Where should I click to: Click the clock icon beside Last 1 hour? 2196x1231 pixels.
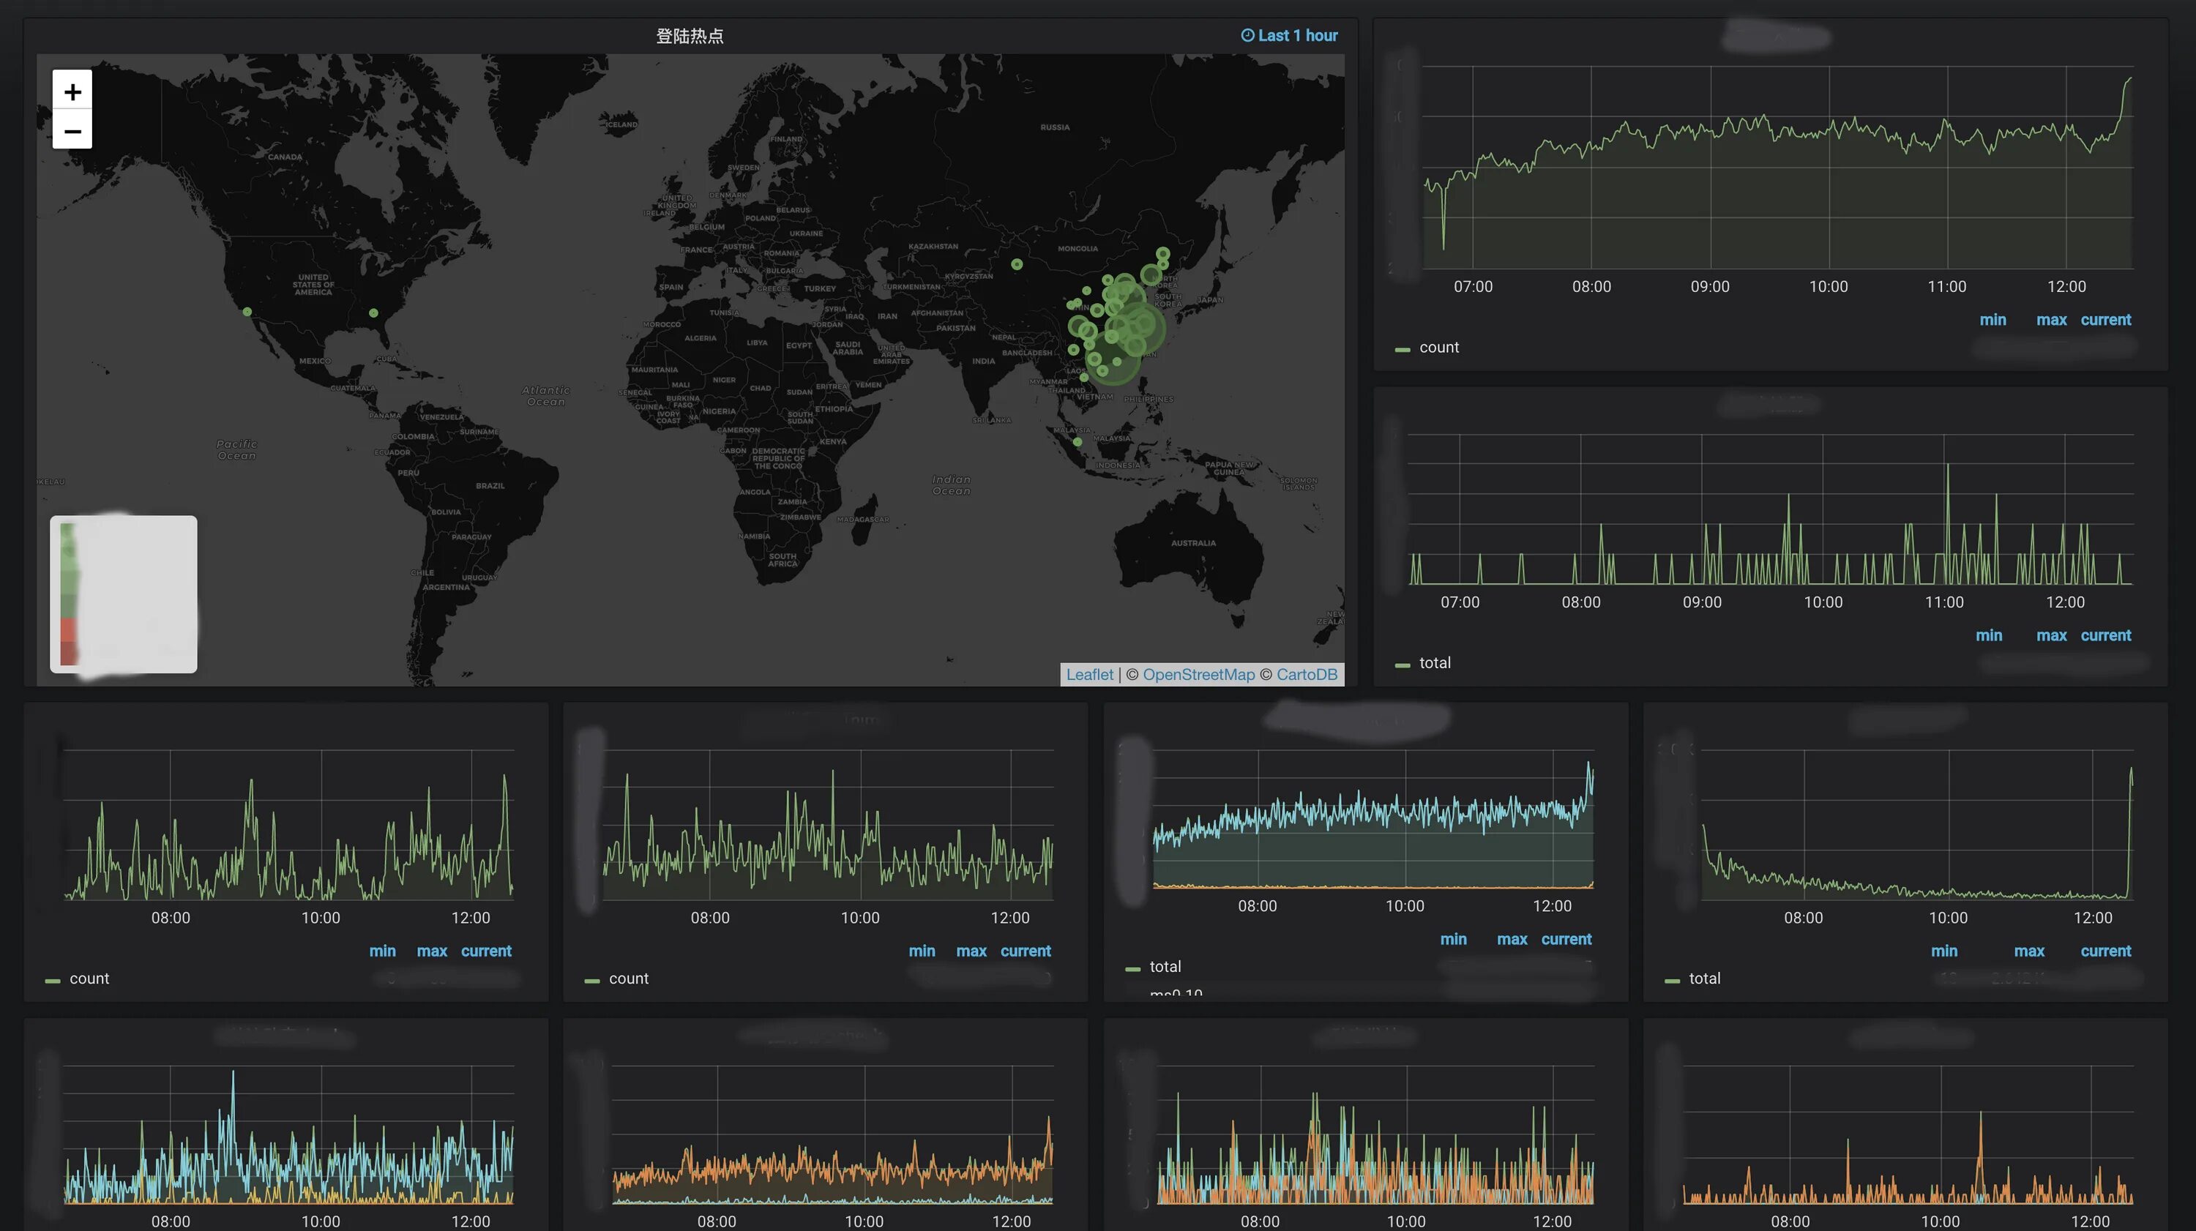pyautogui.click(x=1247, y=36)
